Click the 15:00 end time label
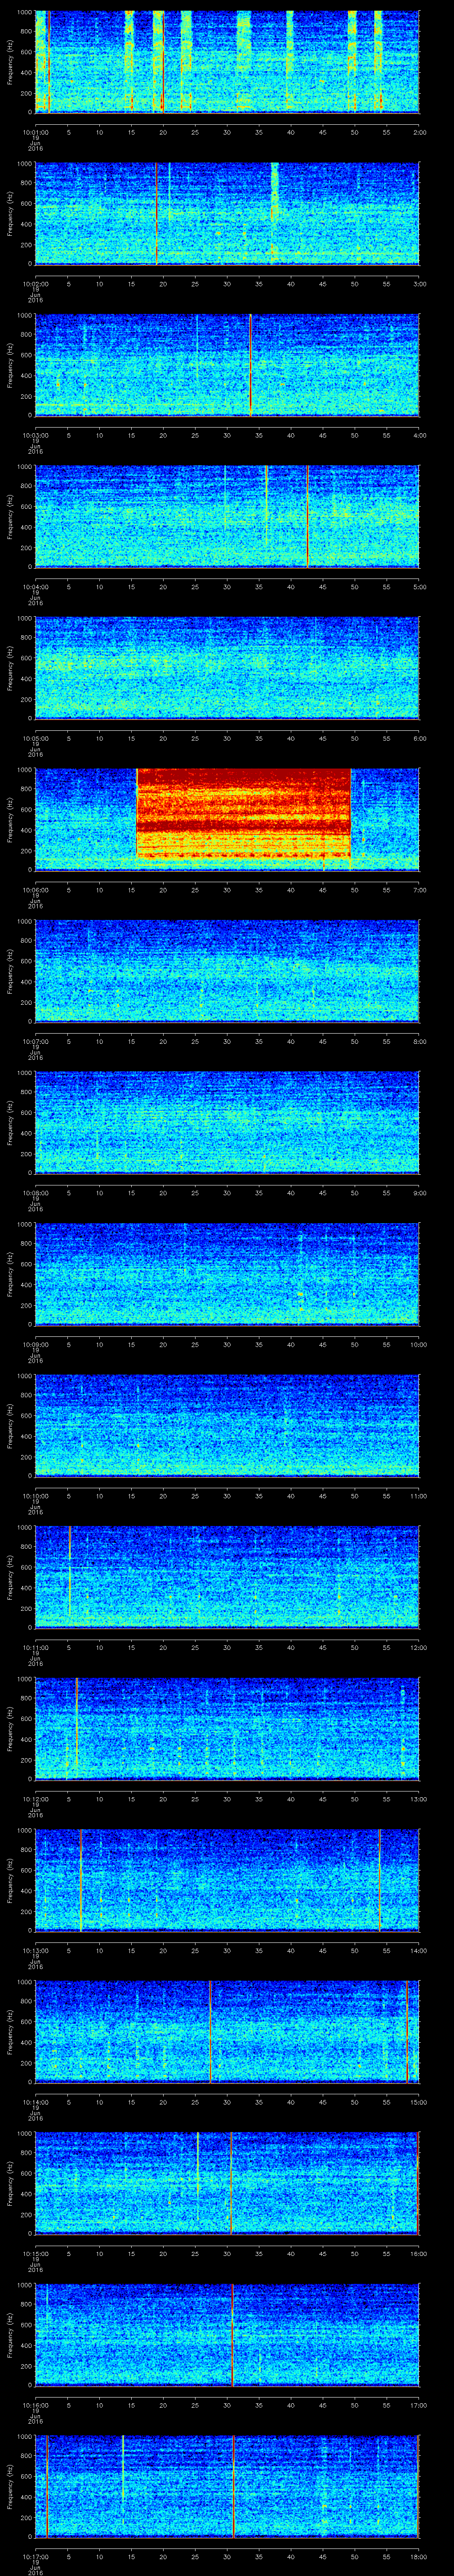 pyautogui.click(x=418, y=2101)
